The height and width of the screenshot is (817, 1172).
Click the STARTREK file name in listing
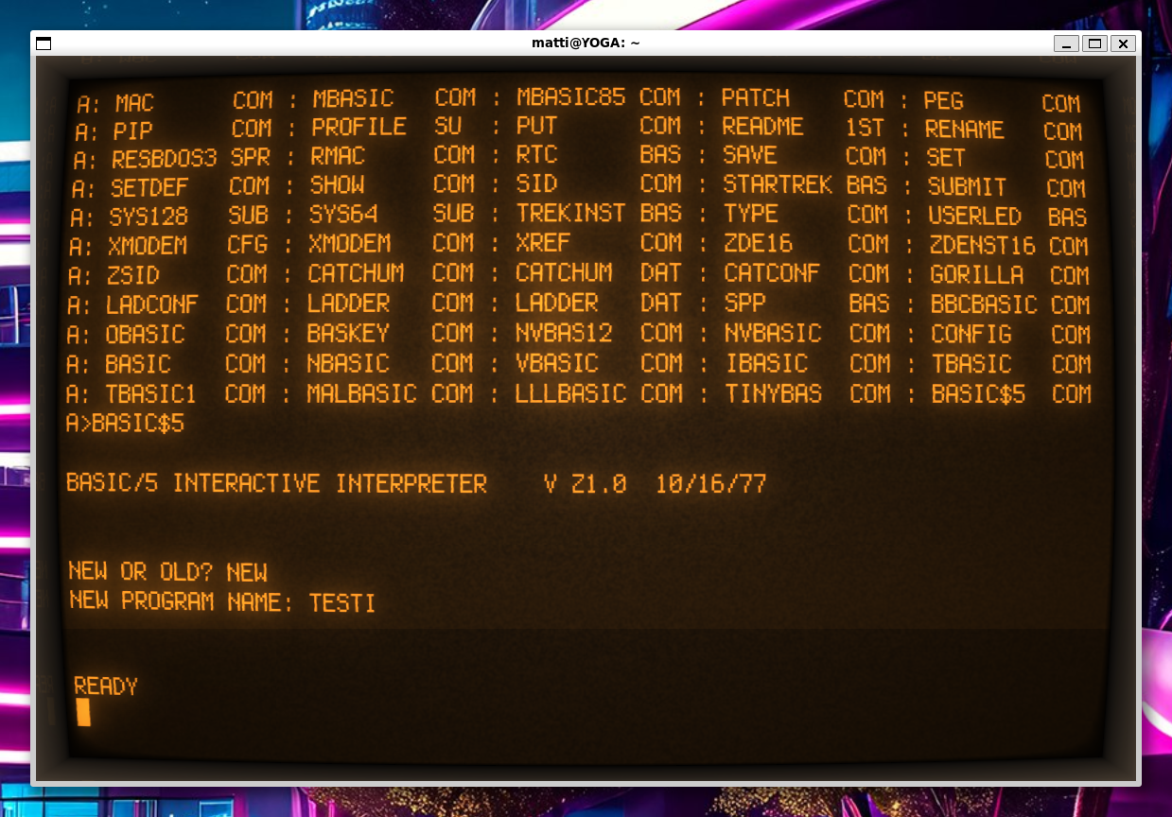click(777, 184)
